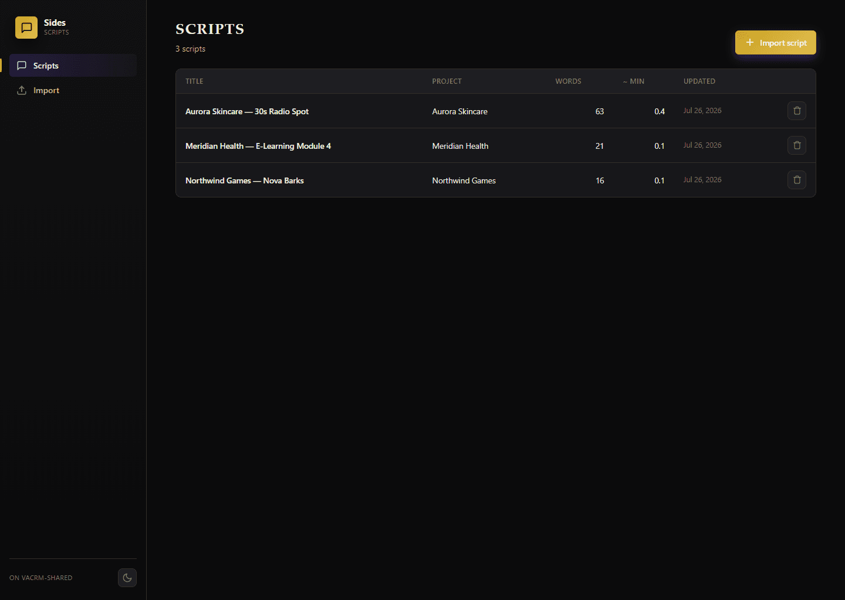Click the Sides app logo icon
Screen dimensions: 845x600
coord(26,28)
